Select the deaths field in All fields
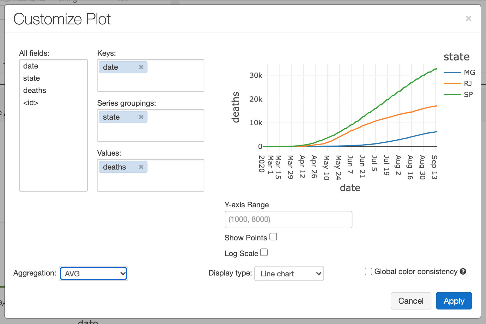The image size is (486, 324). click(x=35, y=90)
